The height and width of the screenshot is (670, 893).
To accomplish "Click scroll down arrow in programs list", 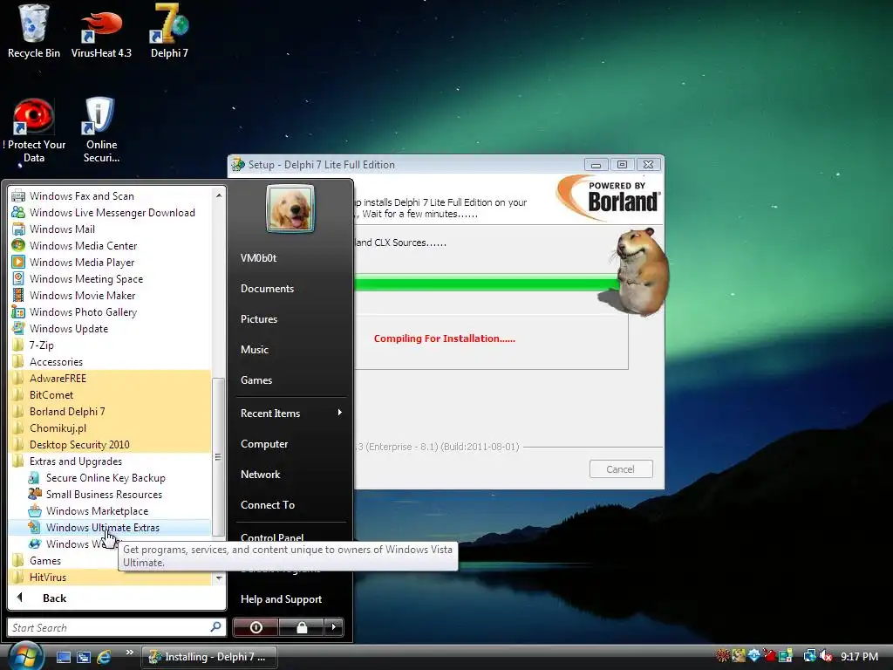I will 219,578.
